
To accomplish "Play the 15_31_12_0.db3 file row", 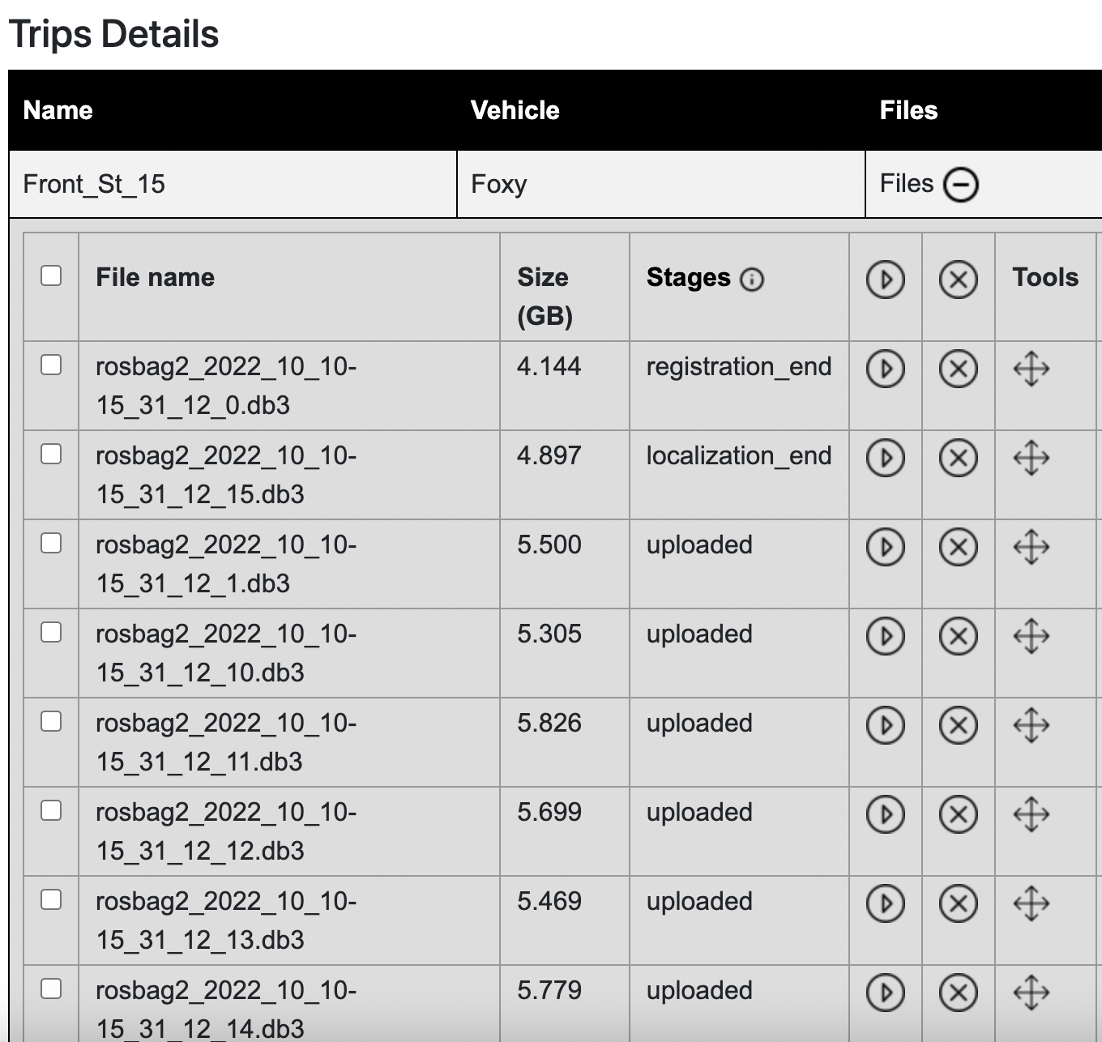I will [885, 369].
